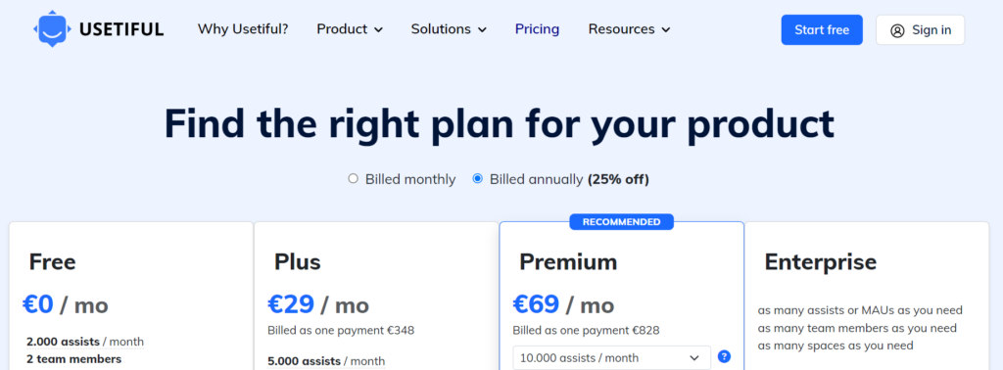Open the 10.000 assists / month selector

pyautogui.click(x=611, y=358)
